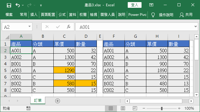
Task: Open the ribbon display options icon
Action: click(x=151, y=5)
